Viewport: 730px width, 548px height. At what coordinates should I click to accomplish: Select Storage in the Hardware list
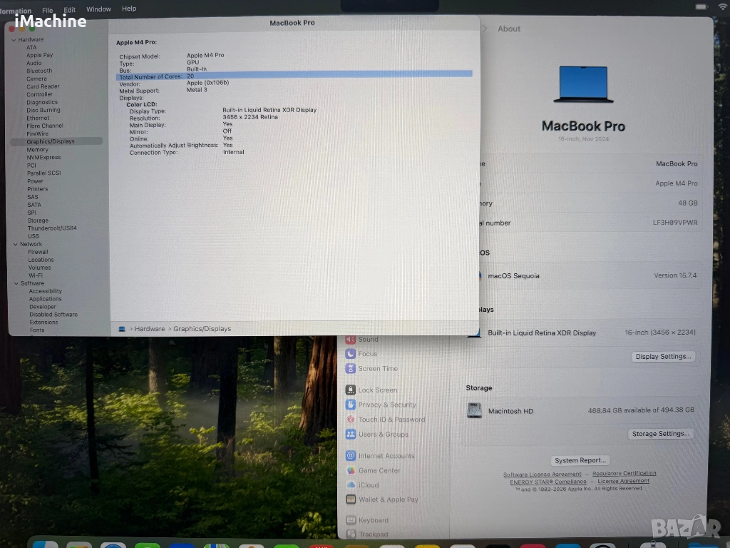(38, 221)
